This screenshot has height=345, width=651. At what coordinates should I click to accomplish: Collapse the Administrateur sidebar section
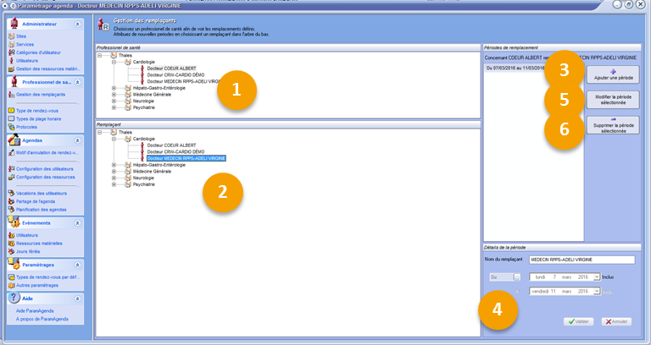(x=78, y=25)
